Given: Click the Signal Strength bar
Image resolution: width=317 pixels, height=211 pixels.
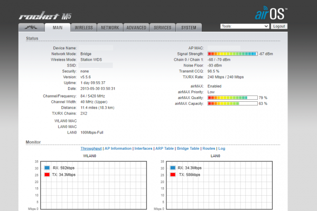Looking at the screenshot, I should coord(232,54).
